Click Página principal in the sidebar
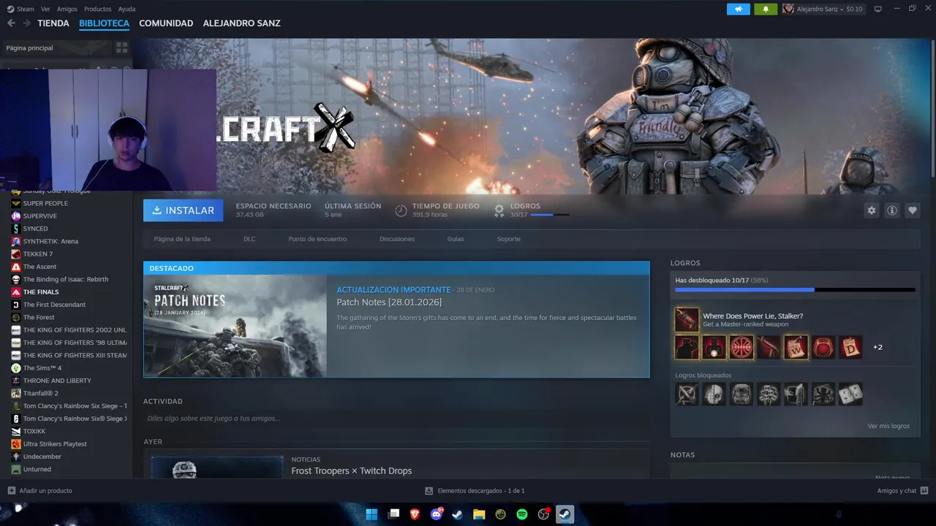This screenshot has height=526, width=936. point(30,47)
